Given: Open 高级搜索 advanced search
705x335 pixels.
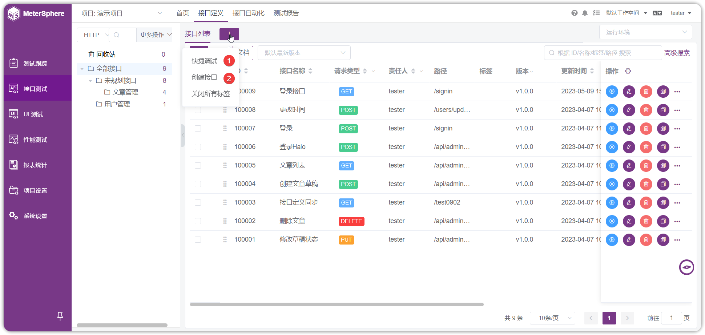Looking at the screenshot, I should coord(677,53).
